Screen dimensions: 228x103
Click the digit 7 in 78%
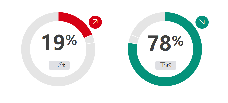click(153, 43)
